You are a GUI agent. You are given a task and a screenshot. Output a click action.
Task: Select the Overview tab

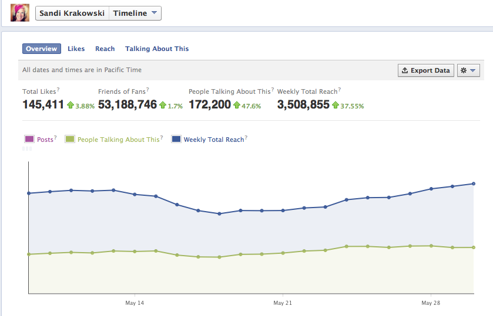click(41, 49)
